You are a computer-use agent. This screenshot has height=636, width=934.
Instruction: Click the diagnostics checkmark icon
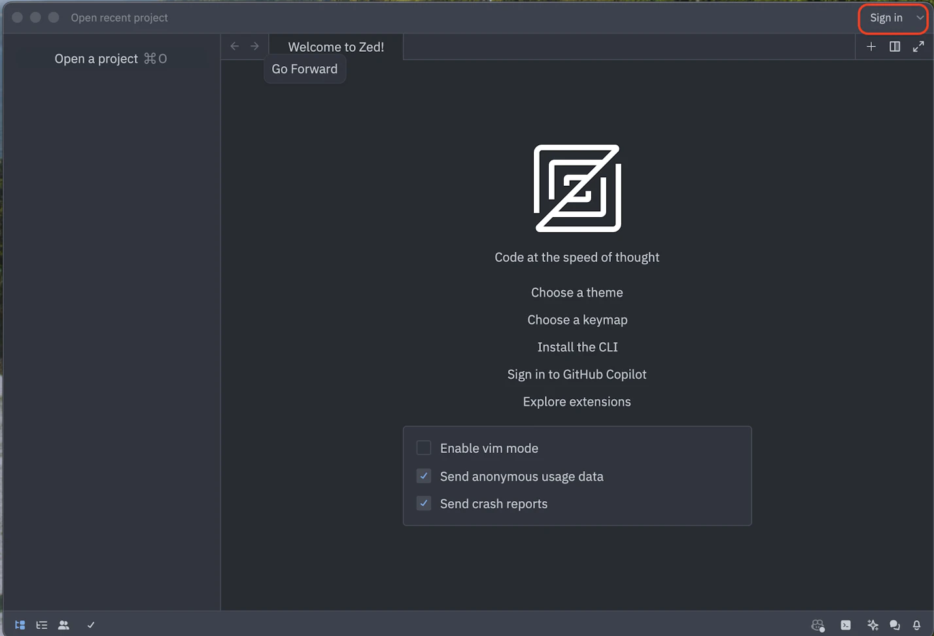[x=91, y=625]
